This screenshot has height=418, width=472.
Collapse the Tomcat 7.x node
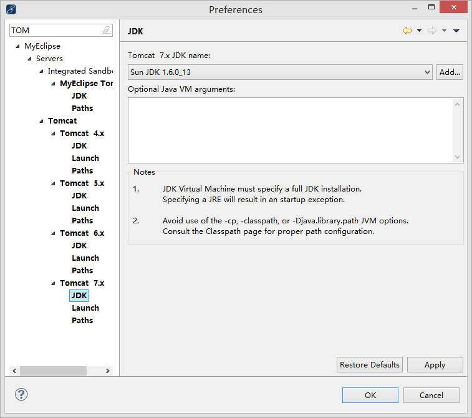pyautogui.click(x=53, y=283)
